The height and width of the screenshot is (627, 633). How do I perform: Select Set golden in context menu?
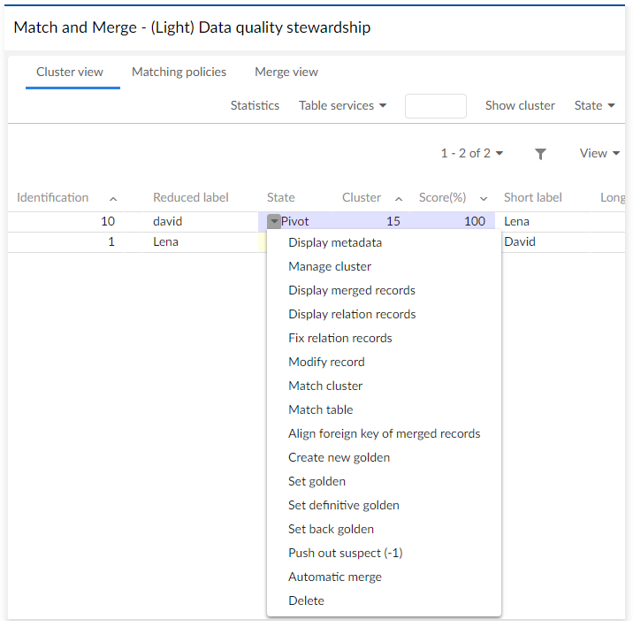316,482
